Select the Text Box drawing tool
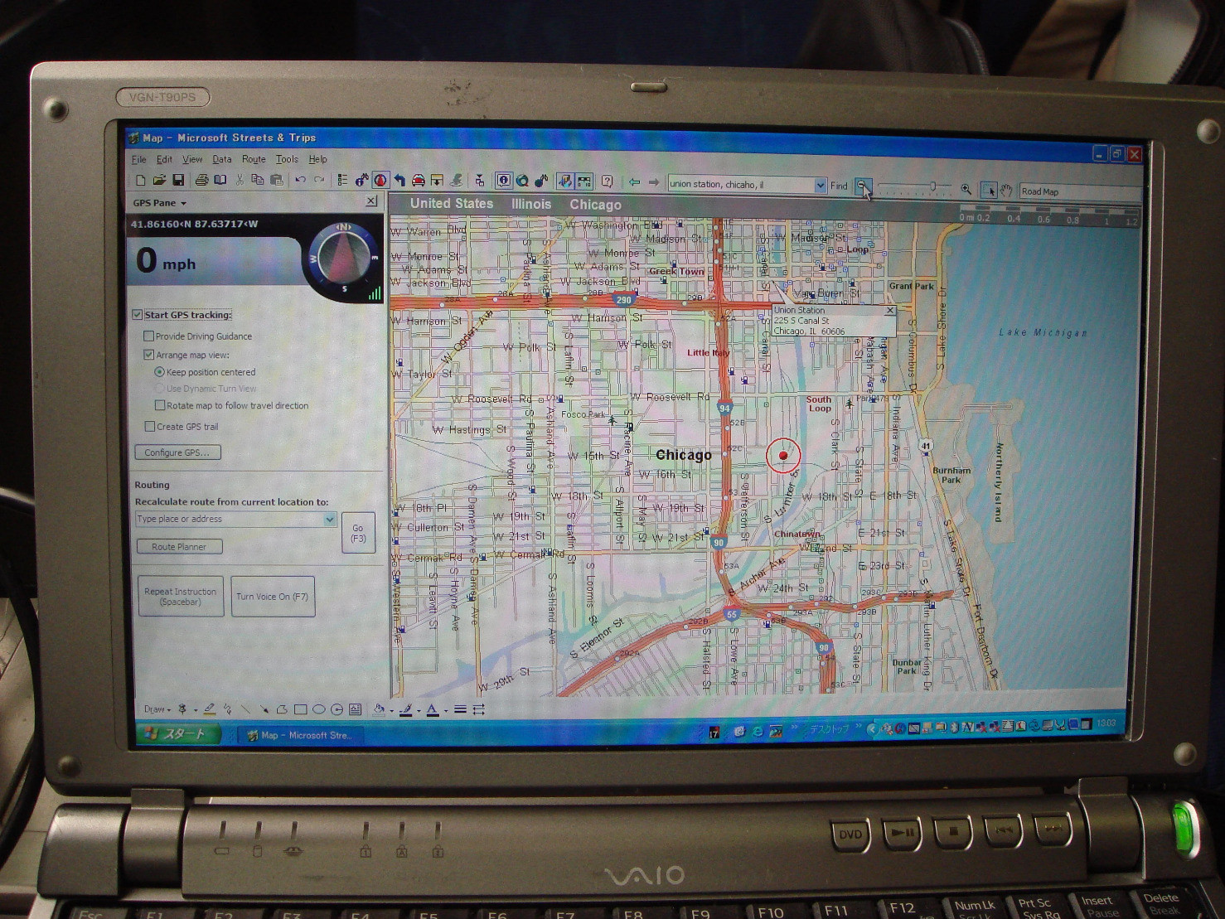 click(356, 709)
